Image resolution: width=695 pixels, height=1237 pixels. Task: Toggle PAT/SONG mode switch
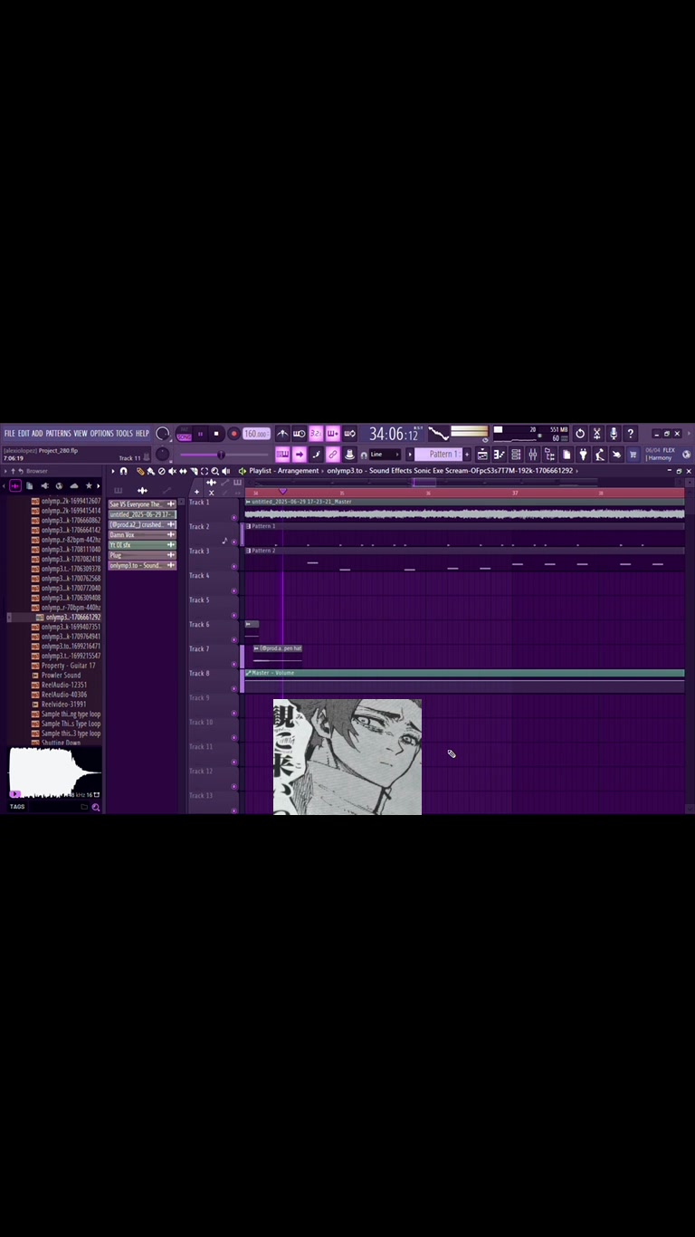pyautogui.click(x=184, y=434)
